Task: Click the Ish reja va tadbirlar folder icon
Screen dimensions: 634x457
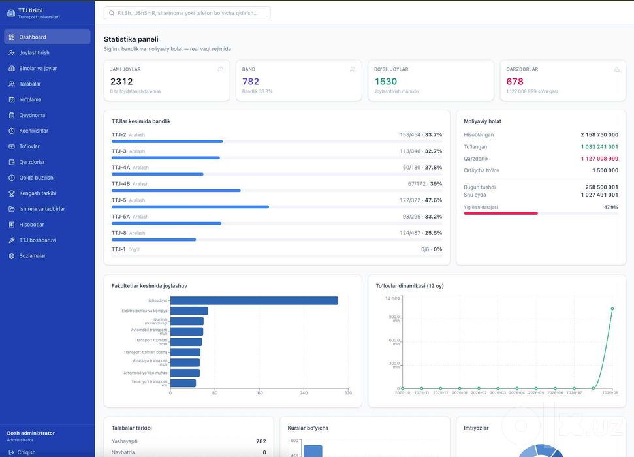Action: (12, 209)
